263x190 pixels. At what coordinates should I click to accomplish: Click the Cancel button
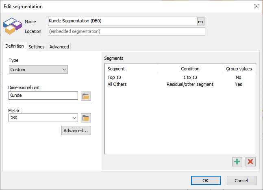click(241, 180)
